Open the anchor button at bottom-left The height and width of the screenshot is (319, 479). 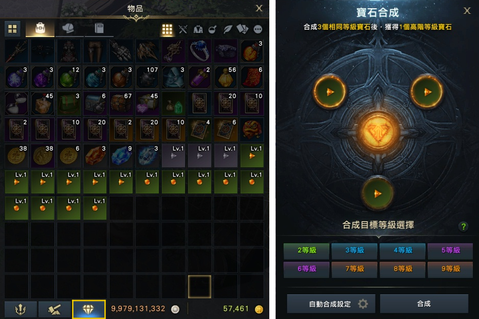point(21,310)
